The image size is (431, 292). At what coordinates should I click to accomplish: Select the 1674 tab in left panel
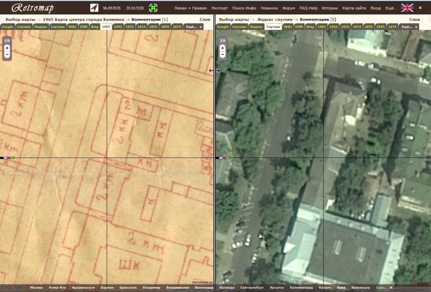coord(177,27)
